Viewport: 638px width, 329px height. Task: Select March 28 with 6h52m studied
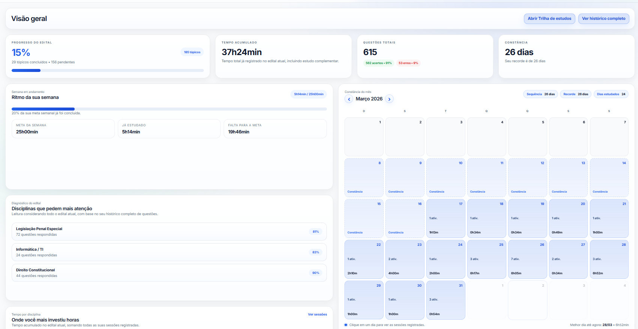pyautogui.click(x=609, y=259)
